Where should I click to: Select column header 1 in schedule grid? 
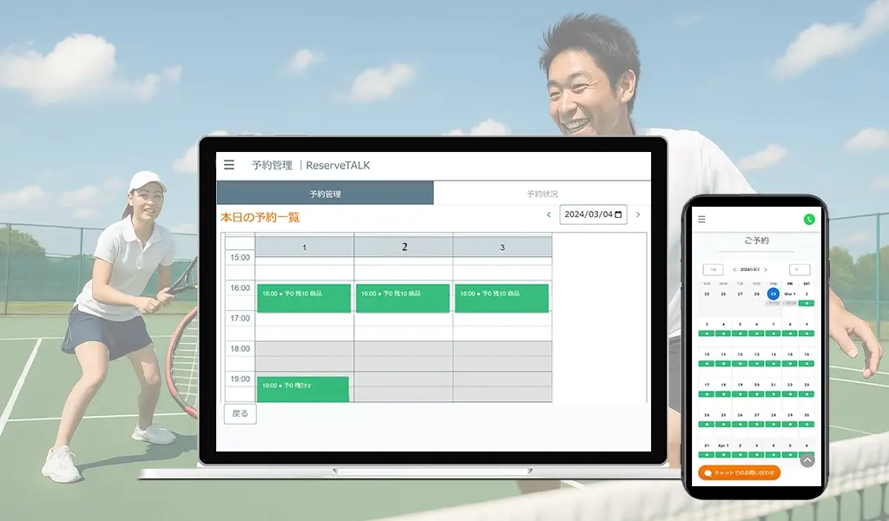305,247
